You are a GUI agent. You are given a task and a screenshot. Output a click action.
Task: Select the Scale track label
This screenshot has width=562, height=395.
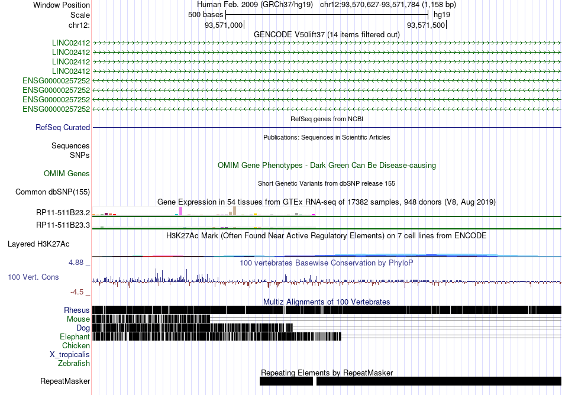click(x=80, y=15)
